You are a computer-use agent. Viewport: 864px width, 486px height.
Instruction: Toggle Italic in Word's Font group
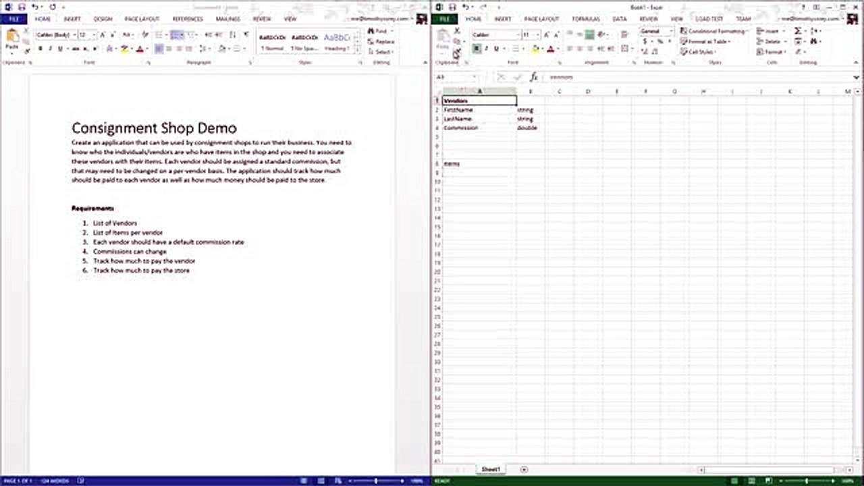[x=50, y=49]
